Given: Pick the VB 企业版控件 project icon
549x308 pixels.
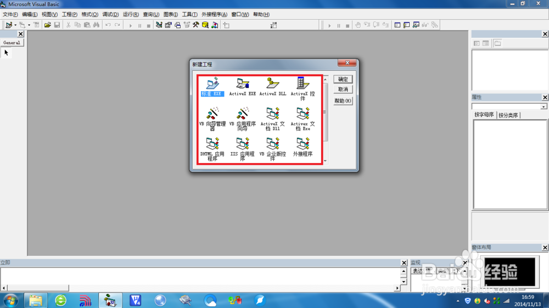Looking at the screenshot, I should click(272, 149).
